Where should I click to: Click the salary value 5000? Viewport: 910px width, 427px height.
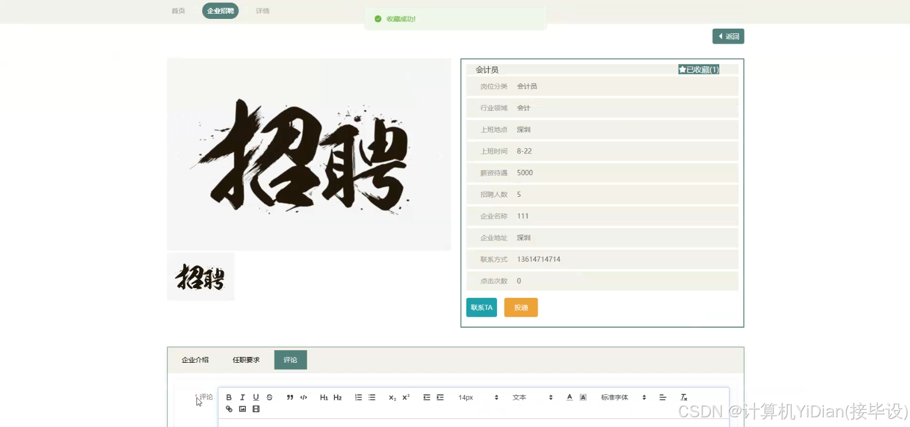(x=525, y=173)
